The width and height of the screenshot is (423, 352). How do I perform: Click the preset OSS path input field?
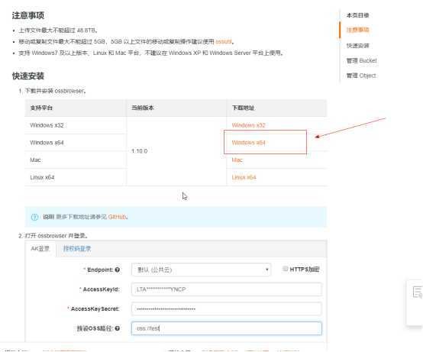click(x=227, y=328)
